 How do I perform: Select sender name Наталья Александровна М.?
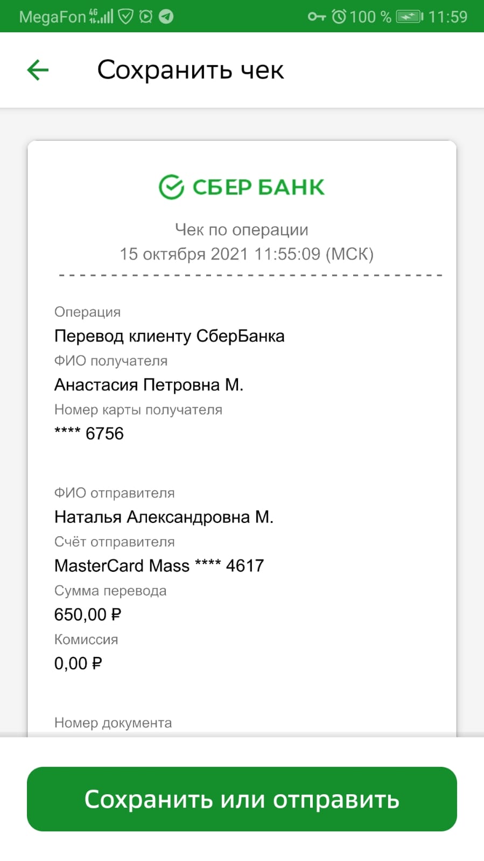click(164, 517)
